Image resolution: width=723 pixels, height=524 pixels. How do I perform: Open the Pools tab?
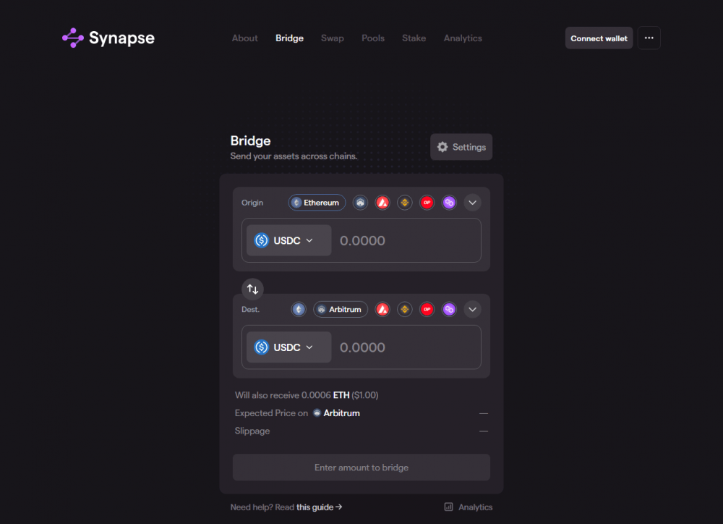(x=373, y=38)
